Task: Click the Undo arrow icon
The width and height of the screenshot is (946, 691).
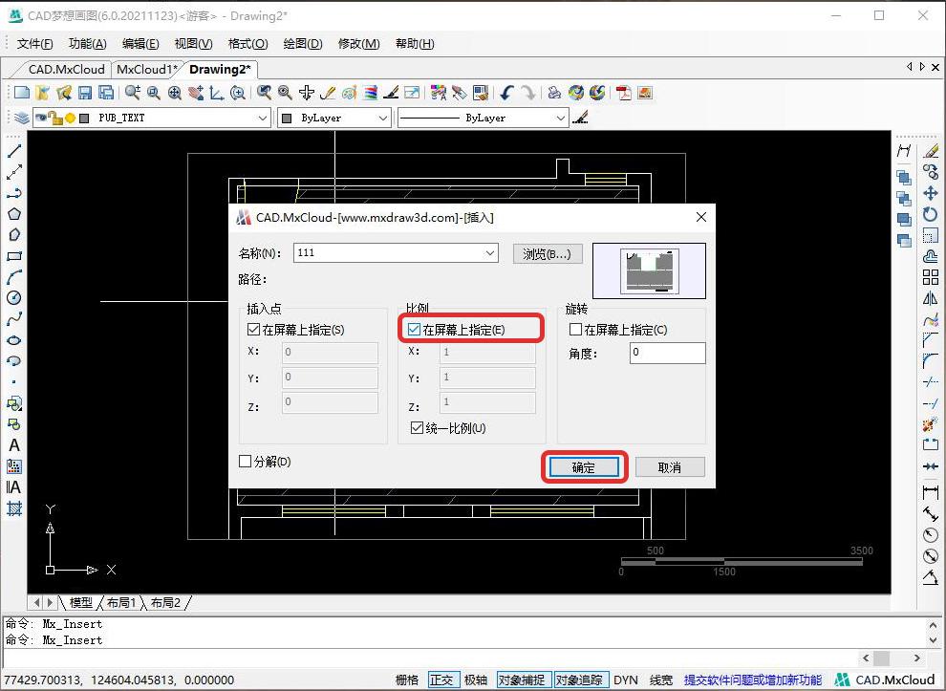Action: pyautogui.click(x=507, y=93)
